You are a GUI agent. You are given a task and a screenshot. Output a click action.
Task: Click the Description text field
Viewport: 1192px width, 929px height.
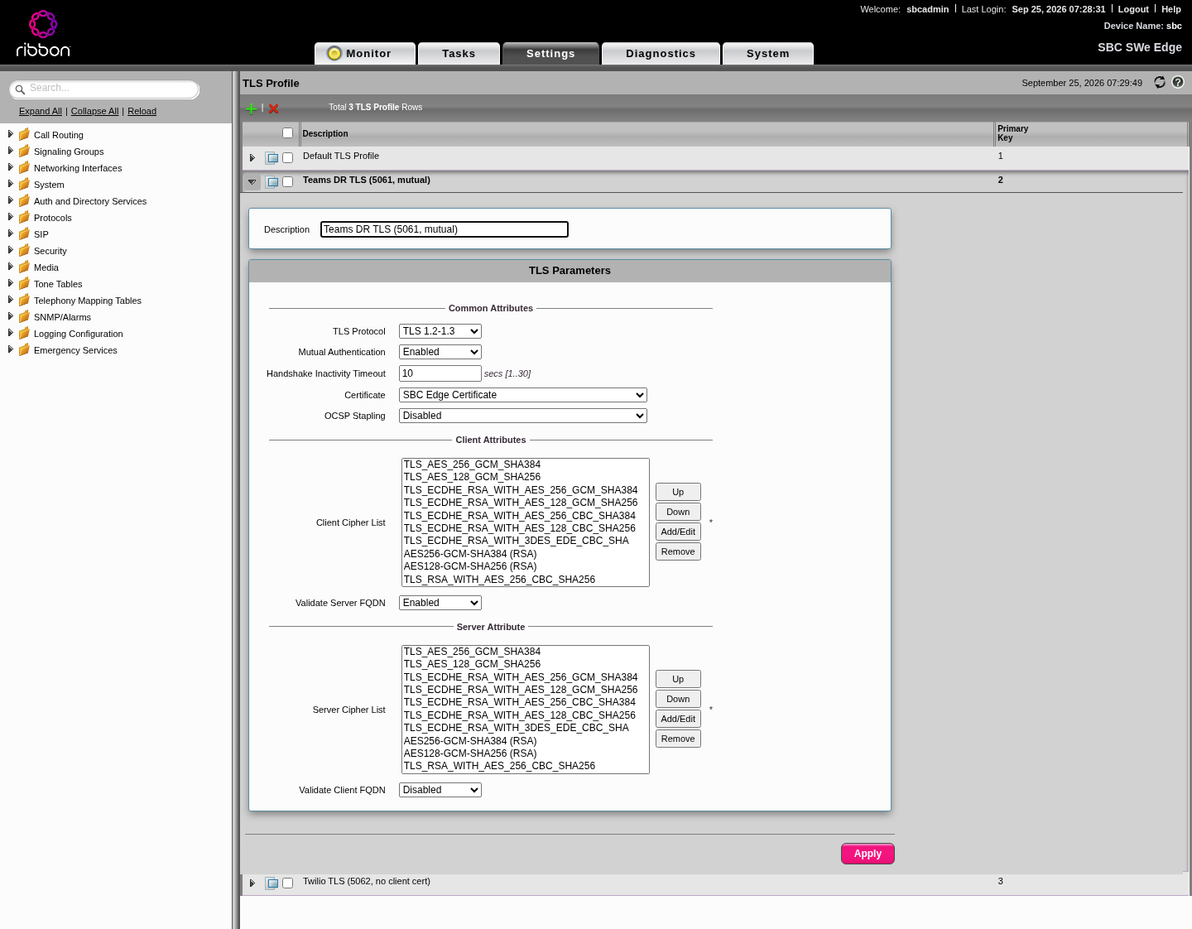pyautogui.click(x=445, y=229)
